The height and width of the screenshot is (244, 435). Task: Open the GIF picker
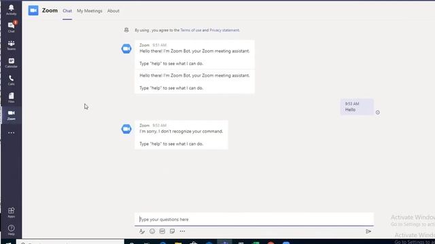pyautogui.click(x=162, y=231)
